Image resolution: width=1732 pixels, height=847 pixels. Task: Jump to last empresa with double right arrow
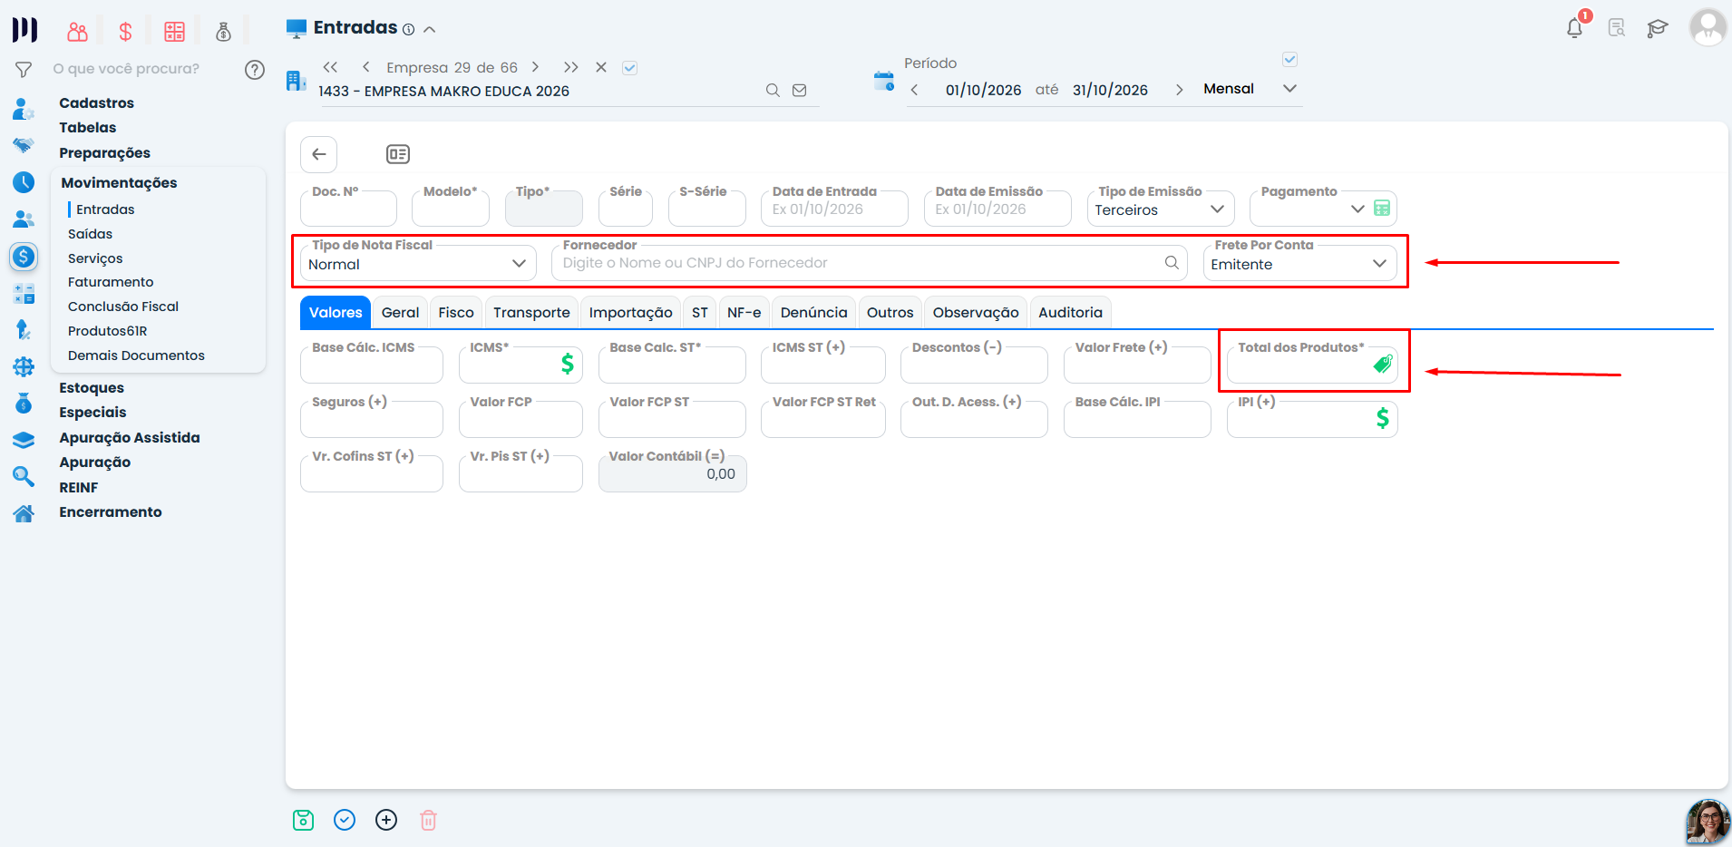pos(570,67)
